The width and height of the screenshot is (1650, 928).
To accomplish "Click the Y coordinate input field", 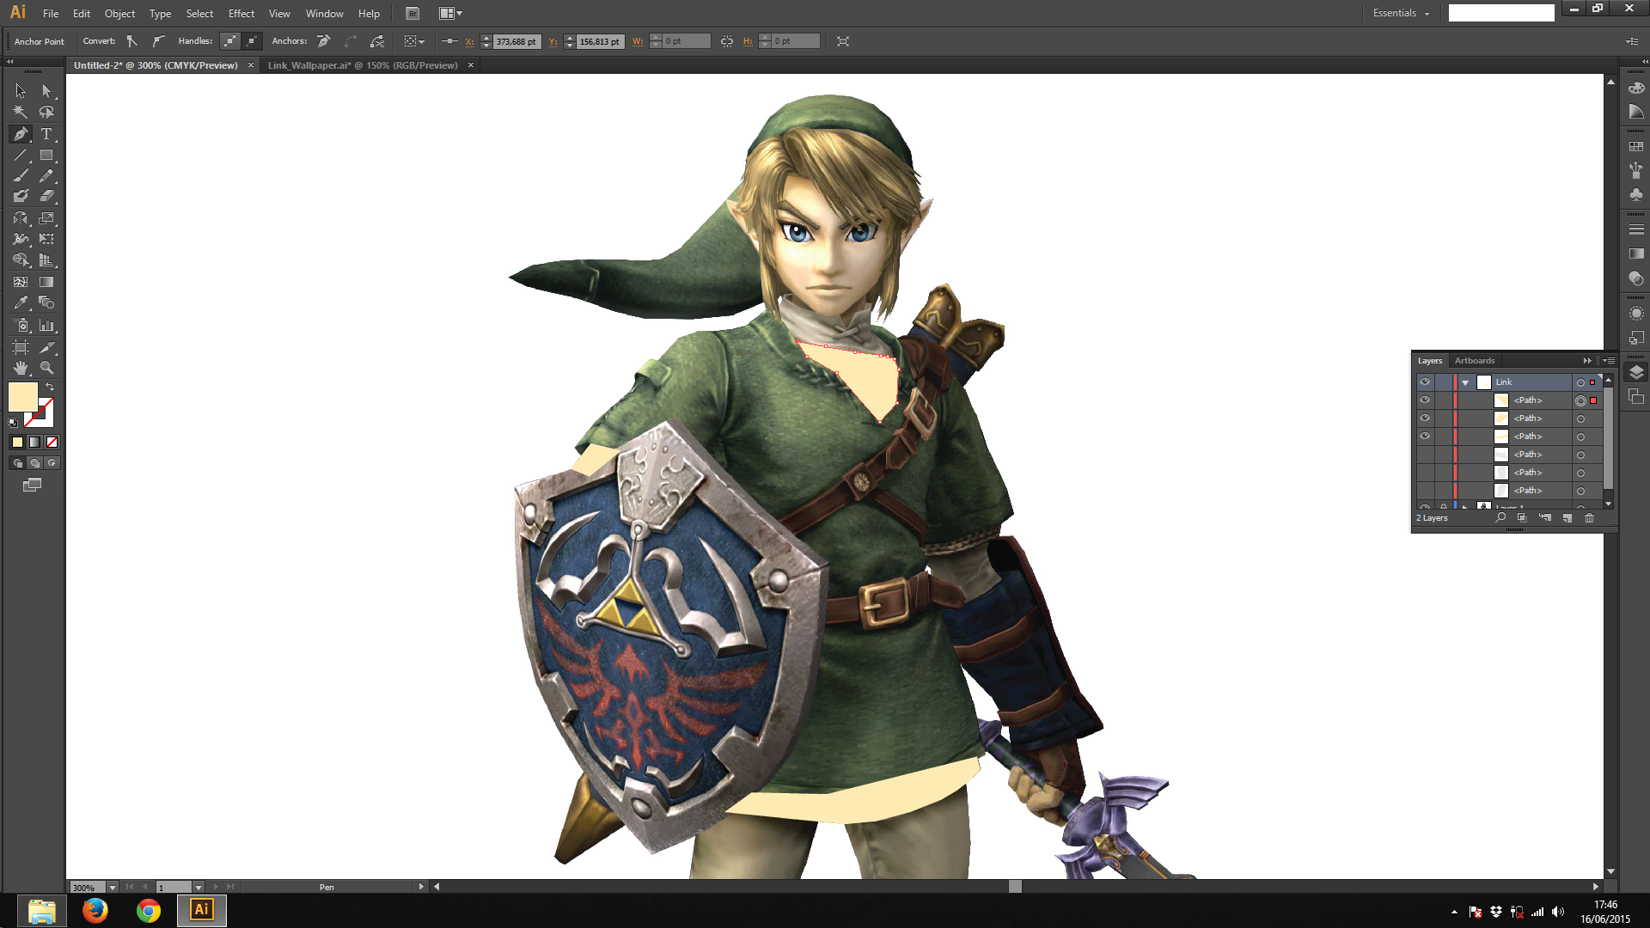I will coord(600,41).
